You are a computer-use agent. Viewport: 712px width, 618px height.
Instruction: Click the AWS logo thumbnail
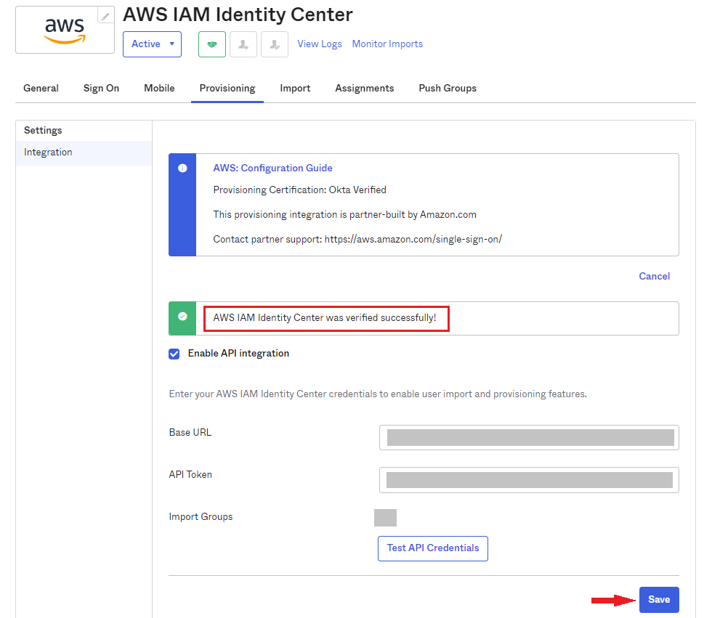click(x=65, y=31)
